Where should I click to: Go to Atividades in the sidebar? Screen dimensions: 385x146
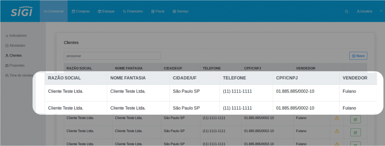pyautogui.click(x=15, y=46)
